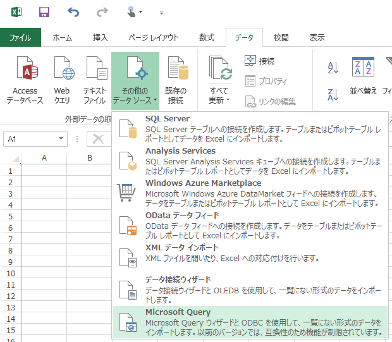Switch to the ホーム tab
Screen dimensions: 392x342
coord(62,37)
